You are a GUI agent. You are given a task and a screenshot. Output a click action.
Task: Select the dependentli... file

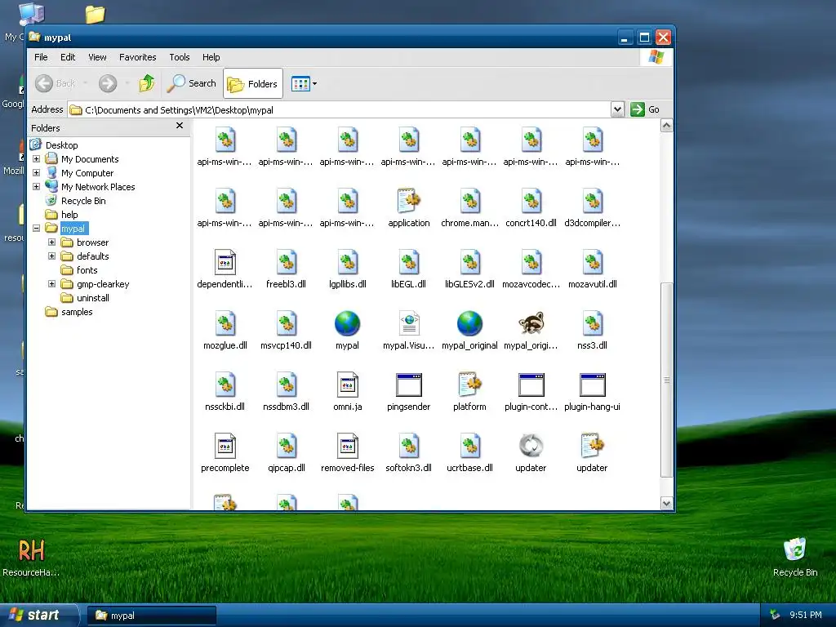(225, 262)
